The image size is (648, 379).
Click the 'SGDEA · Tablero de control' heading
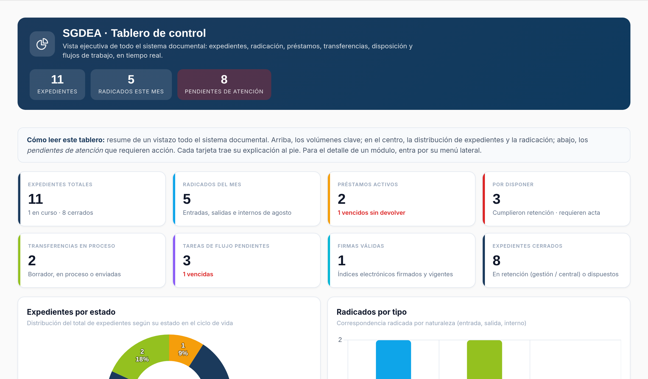(x=134, y=33)
